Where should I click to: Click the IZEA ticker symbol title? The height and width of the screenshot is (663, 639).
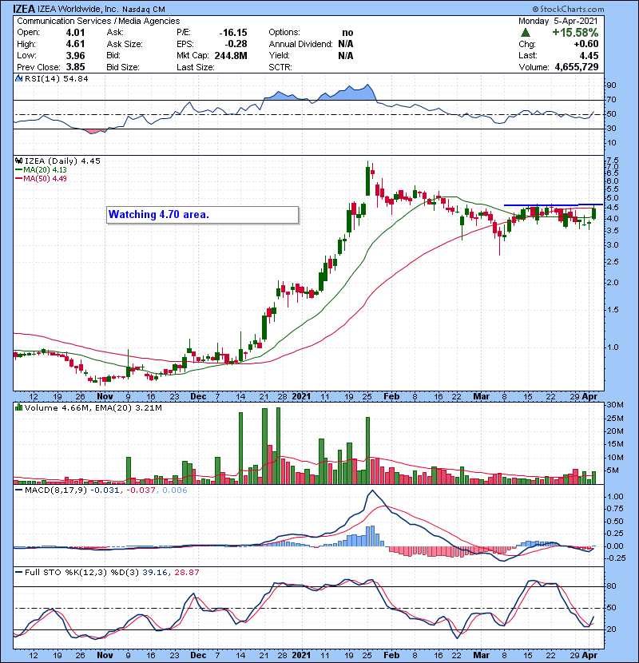point(24,9)
